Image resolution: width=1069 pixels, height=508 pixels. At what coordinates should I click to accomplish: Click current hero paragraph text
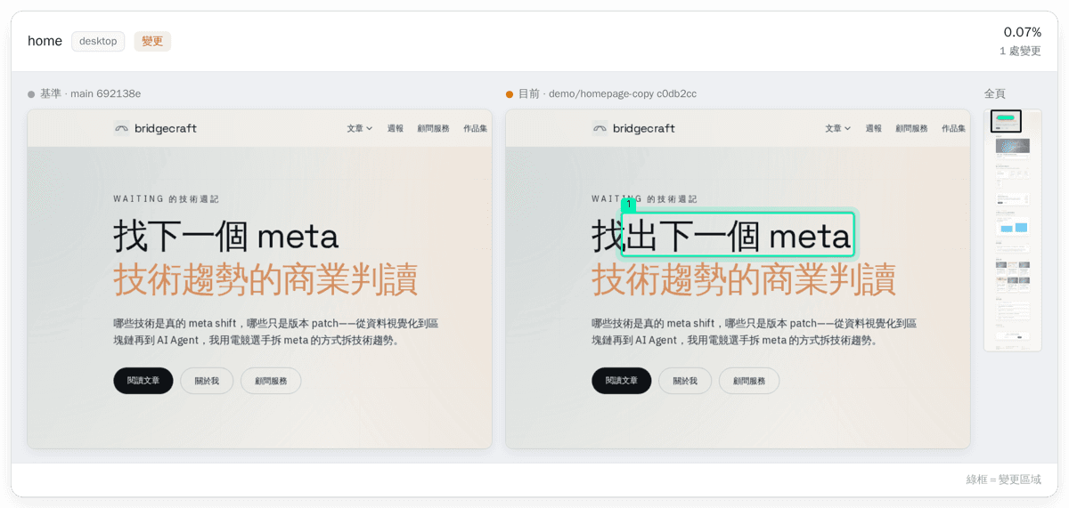(755, 332)
